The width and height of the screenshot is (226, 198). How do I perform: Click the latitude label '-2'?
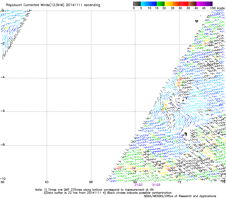[x=2, y=44]
